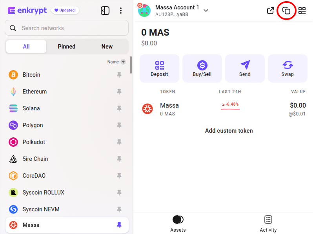Switch to the New networks tab

click(x=107, y=47)
